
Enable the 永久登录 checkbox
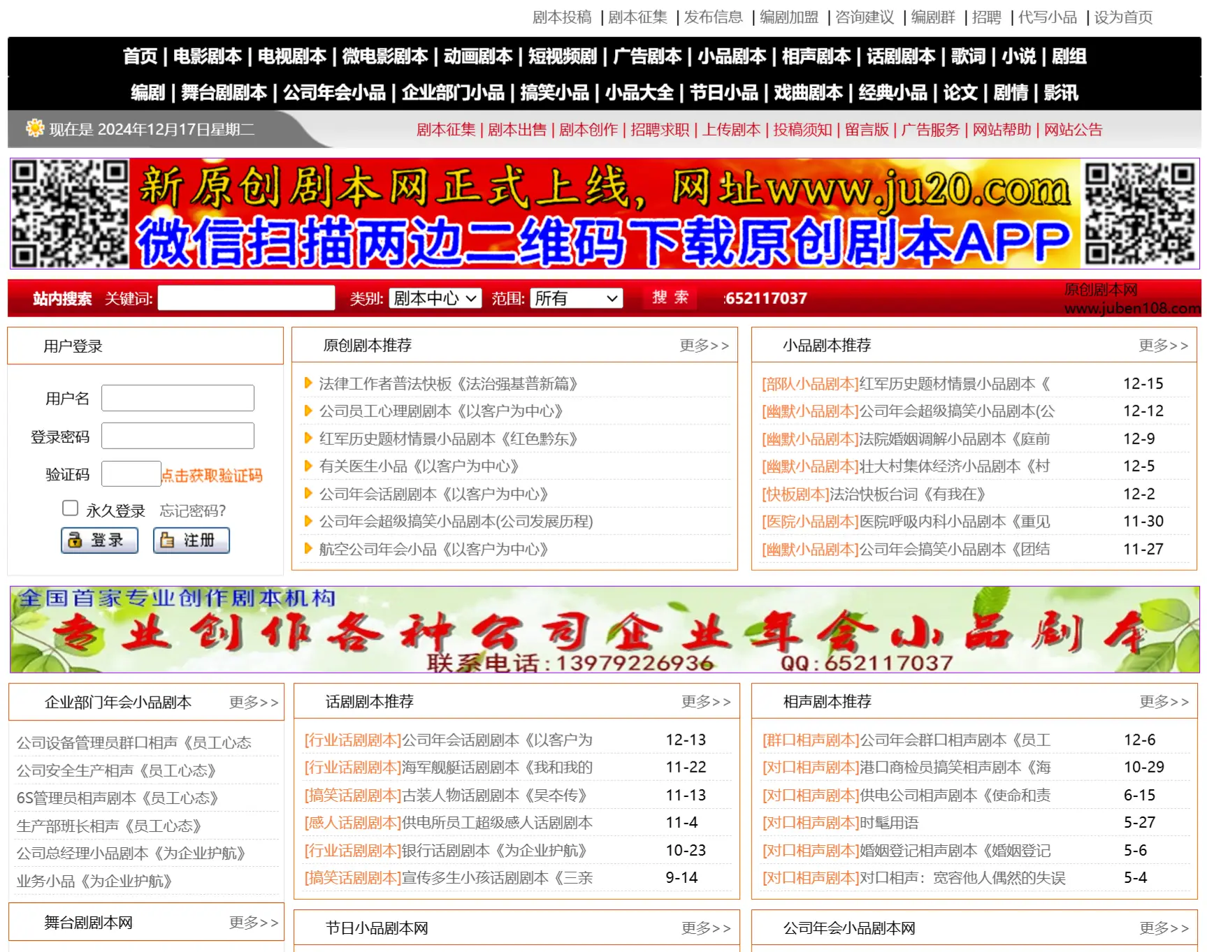tap(70, 508)
